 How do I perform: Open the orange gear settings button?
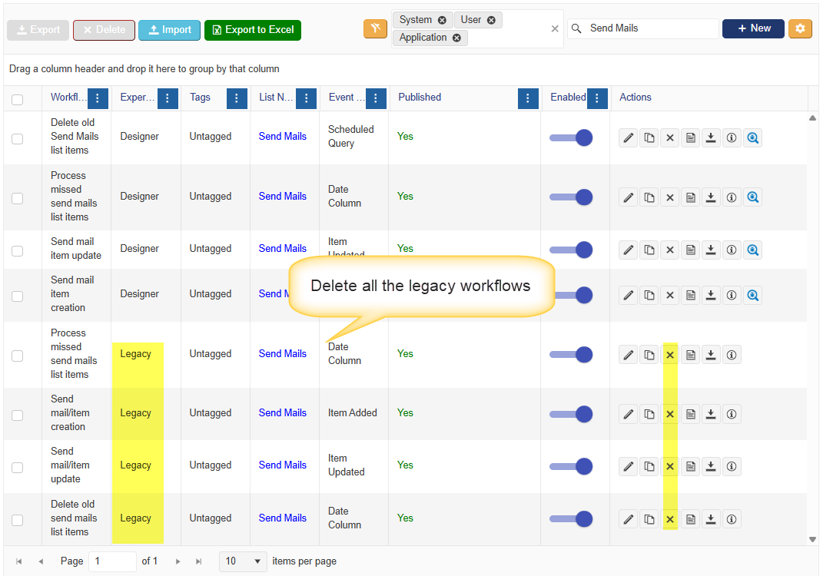800,28
